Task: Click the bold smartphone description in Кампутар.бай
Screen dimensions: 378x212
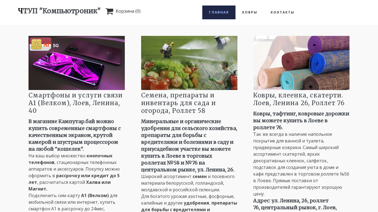Action: click(x=75, y=135)
